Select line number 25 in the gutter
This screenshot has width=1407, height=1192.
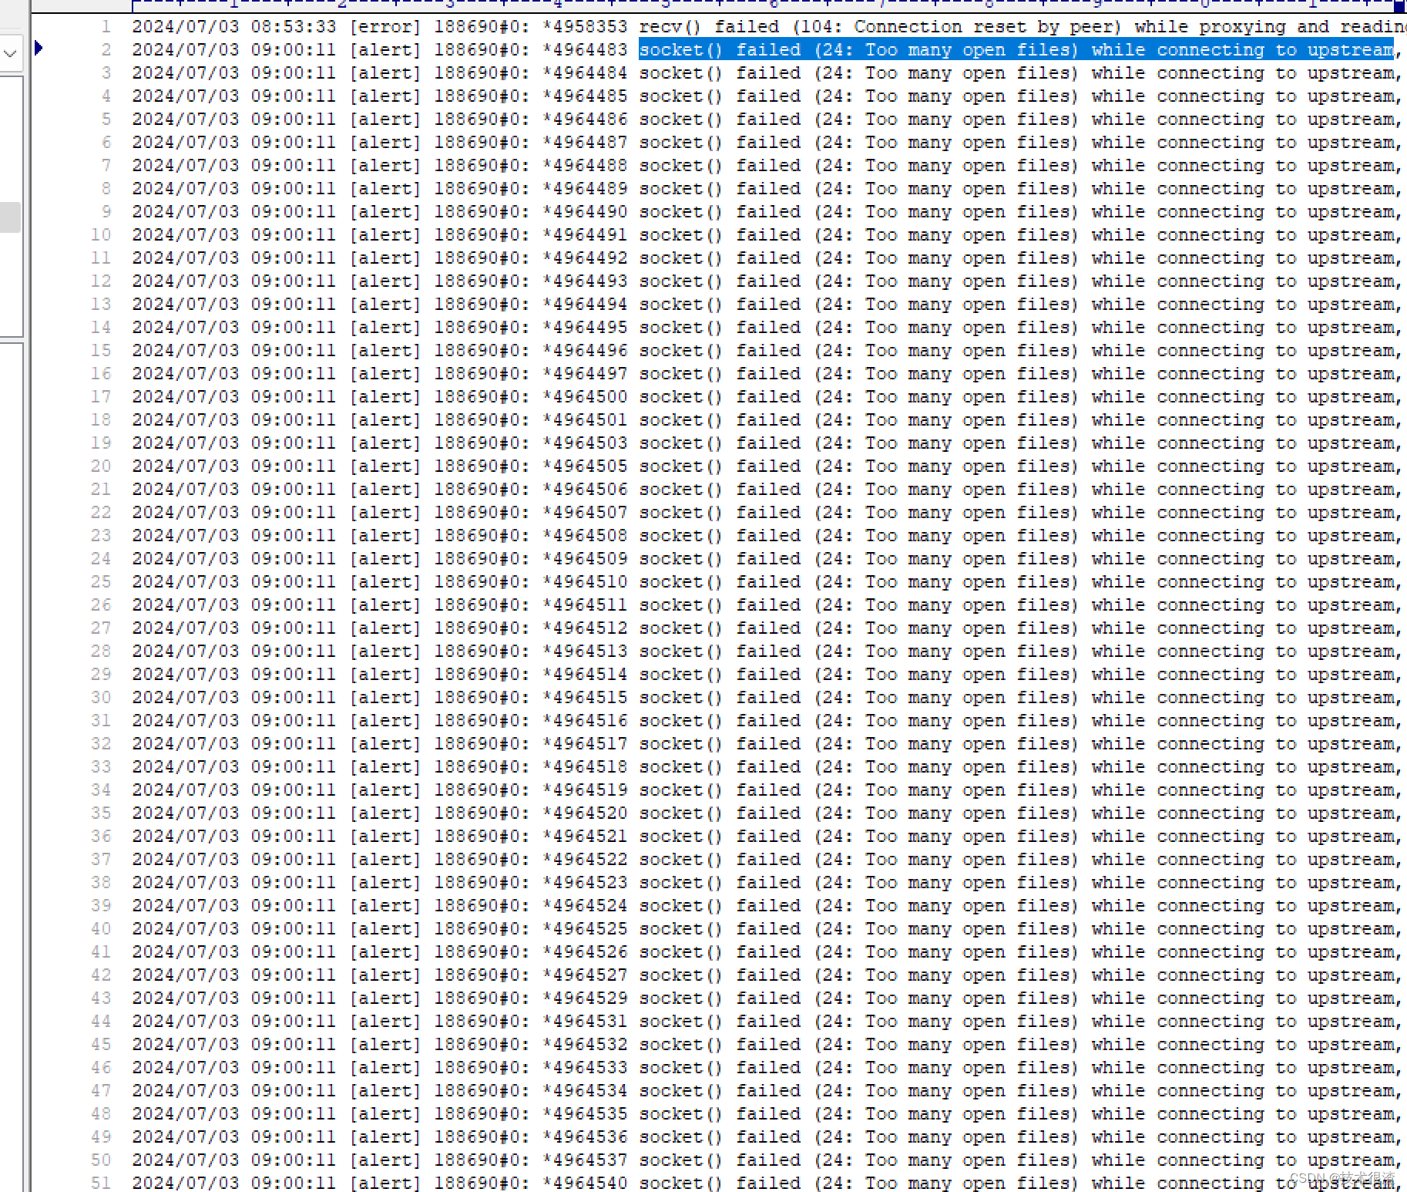(x=101, y=581)
